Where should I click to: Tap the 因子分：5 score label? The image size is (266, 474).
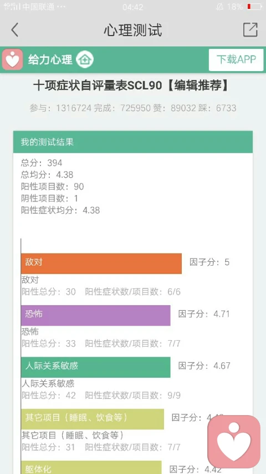tap(209, 262)
